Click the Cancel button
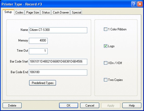The image size is (144, 111). point(90,105)
